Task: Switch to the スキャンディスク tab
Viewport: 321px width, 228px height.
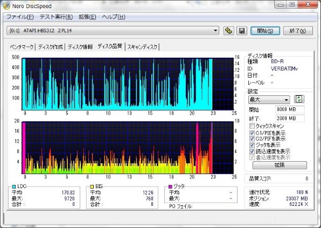Action: (x=142, y=47)
